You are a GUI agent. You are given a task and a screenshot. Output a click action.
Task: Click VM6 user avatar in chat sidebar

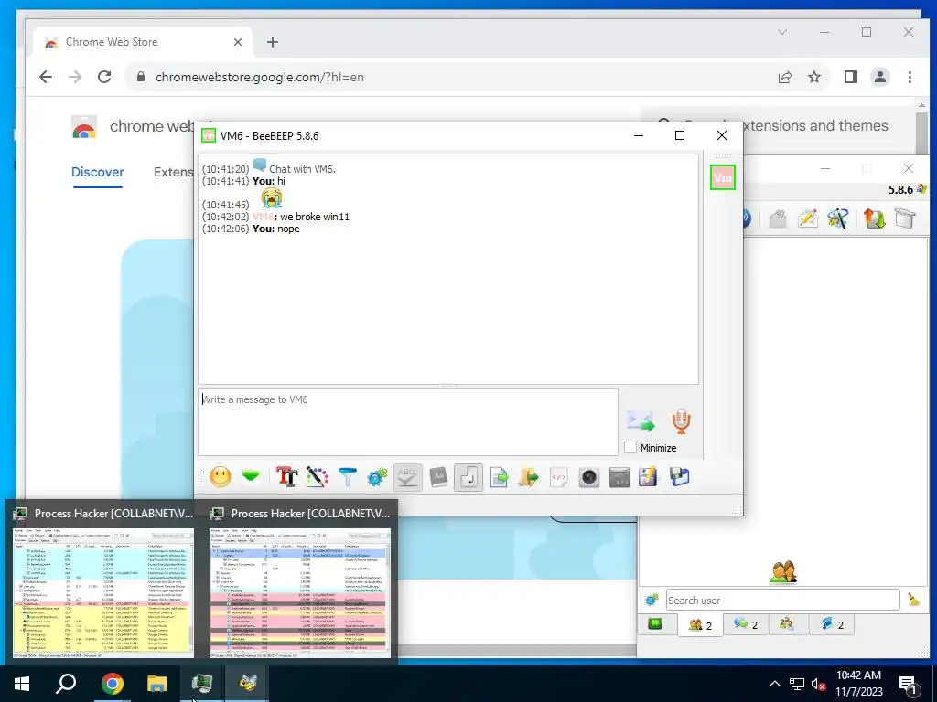pyautogui.click(x=723, y=177)
